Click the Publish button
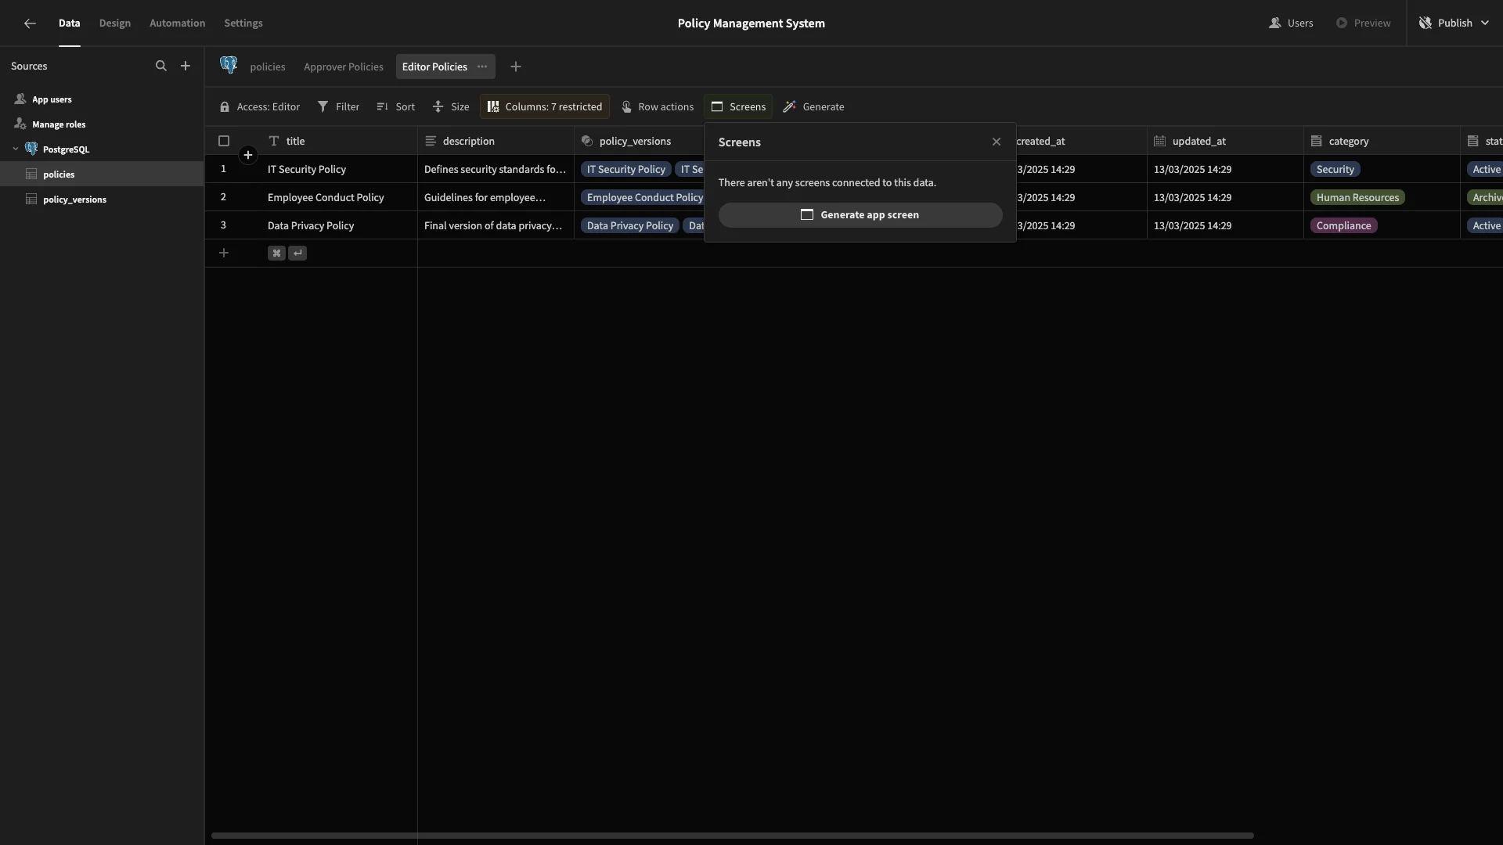Screen dimensions: 1503x845 coord(1446,23)
